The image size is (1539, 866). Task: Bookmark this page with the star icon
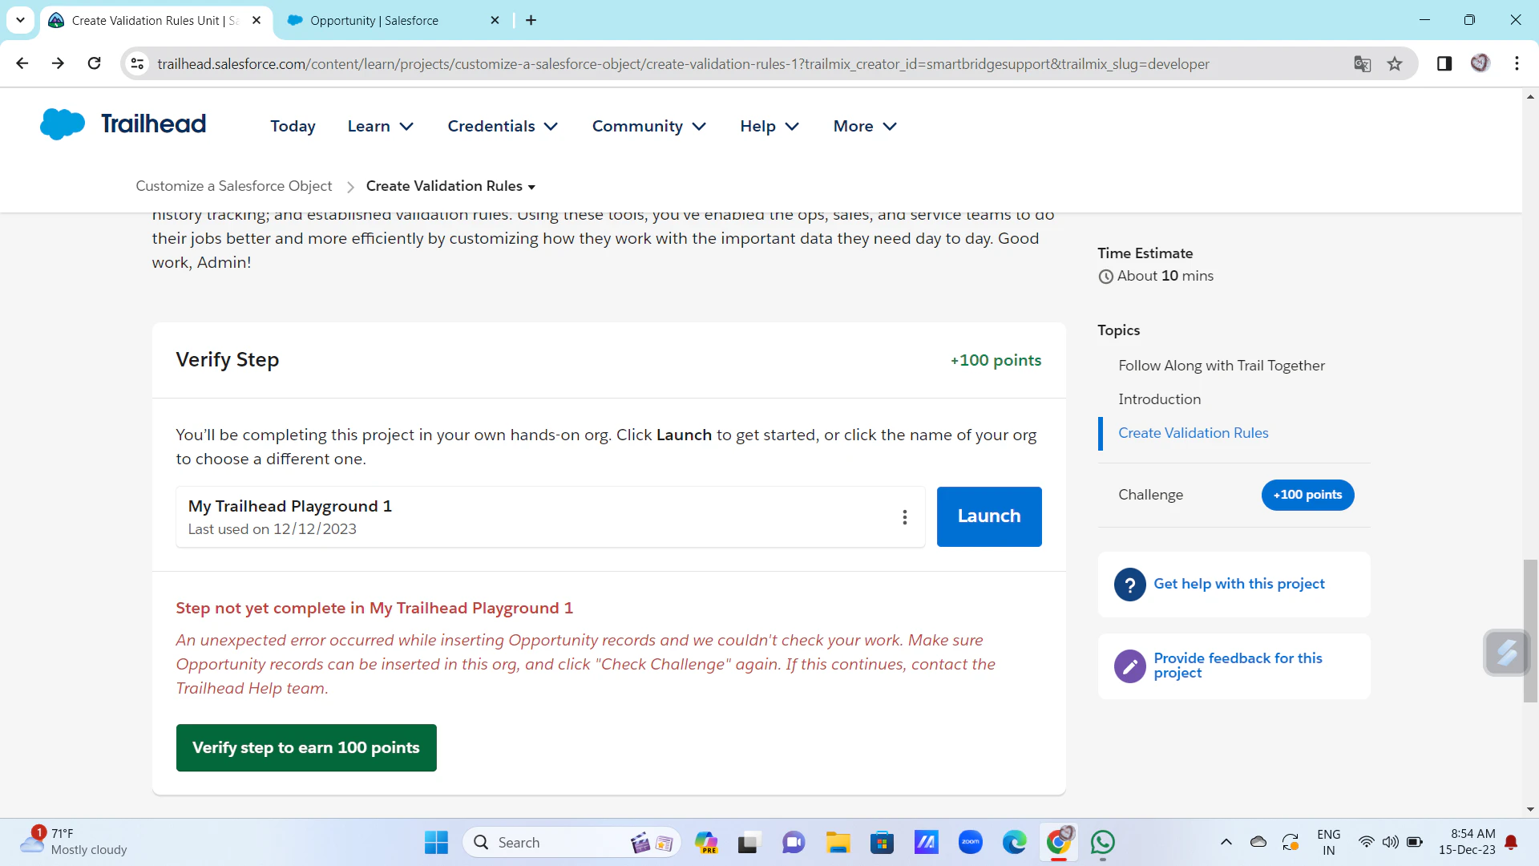[1395, 63]
